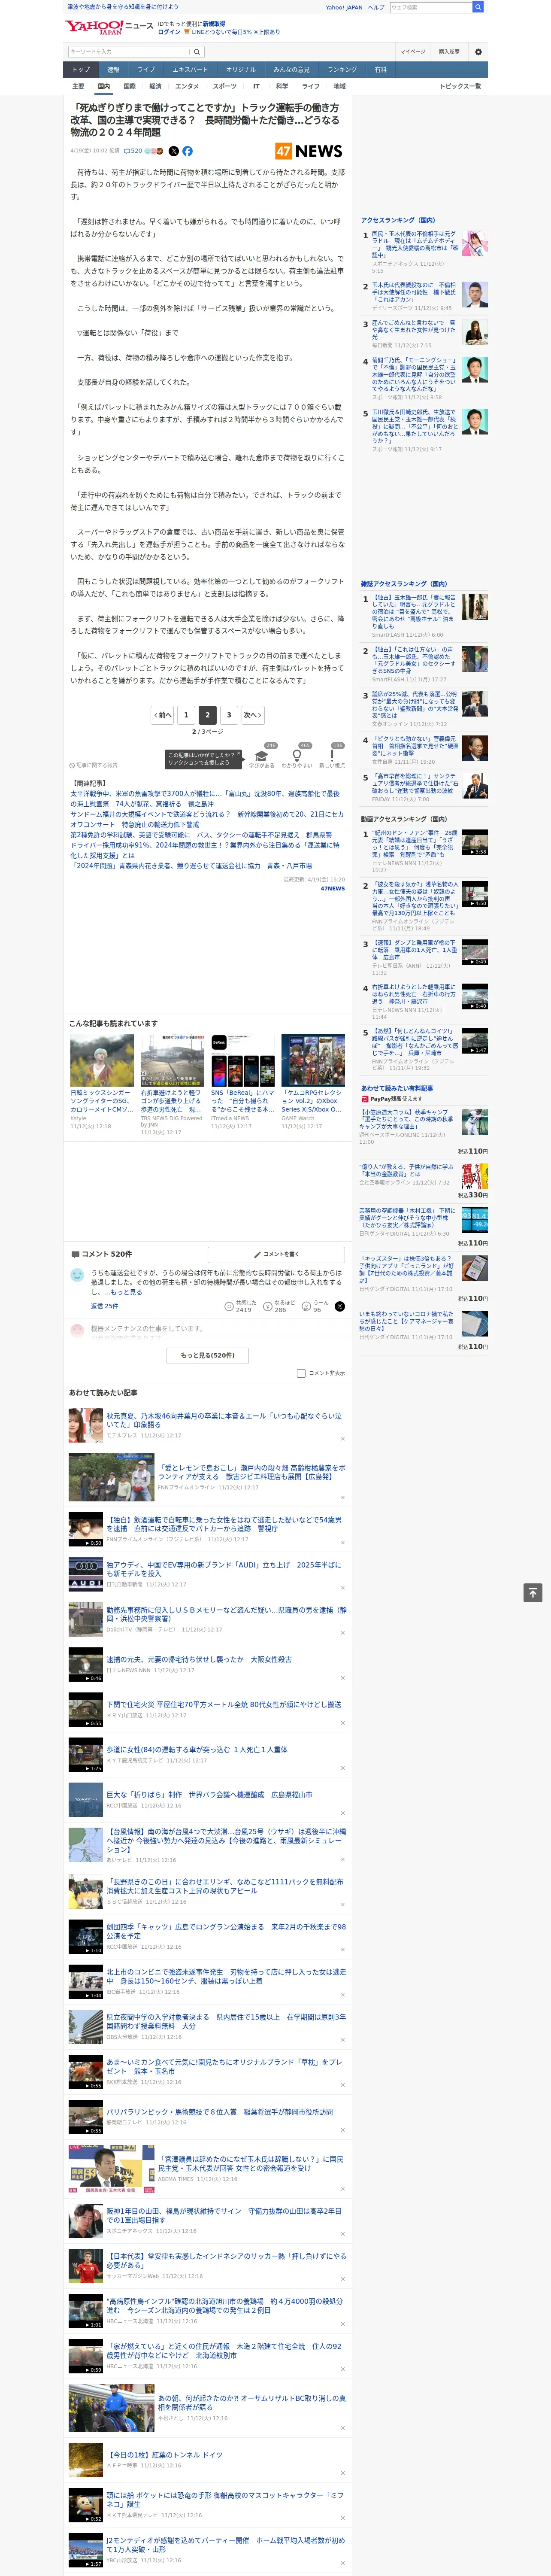Click the 47NEWS logo
Viewport: 551px width, 2576px height.
309,151
